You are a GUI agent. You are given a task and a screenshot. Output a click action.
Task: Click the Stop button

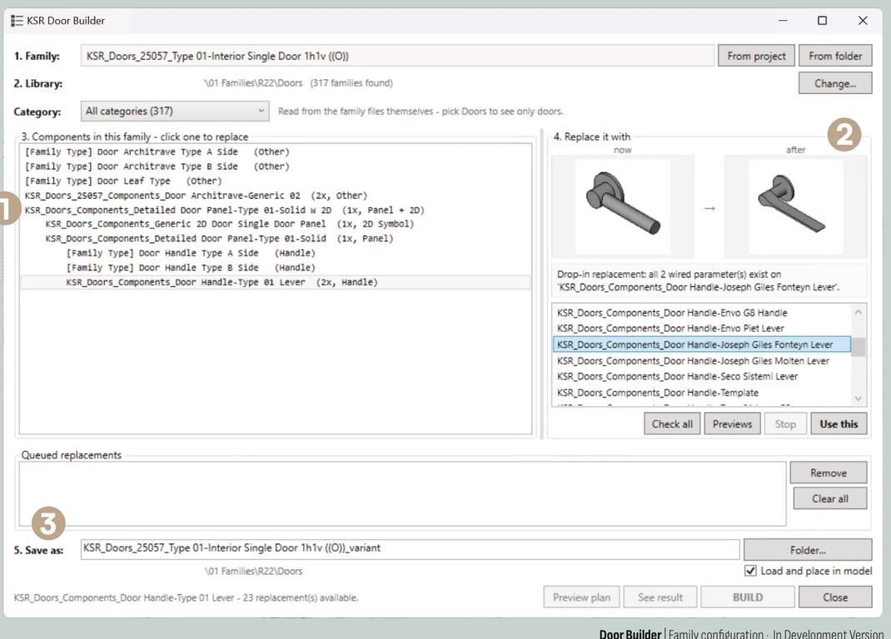coord(785,424)
